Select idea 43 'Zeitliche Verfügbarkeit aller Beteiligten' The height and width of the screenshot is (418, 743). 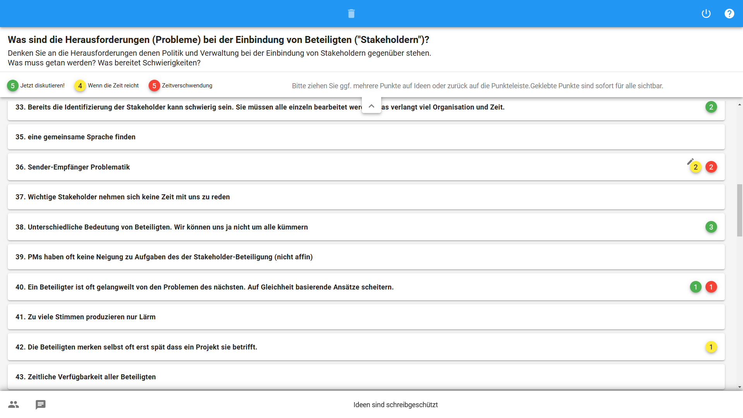click(x=366, y=377)
